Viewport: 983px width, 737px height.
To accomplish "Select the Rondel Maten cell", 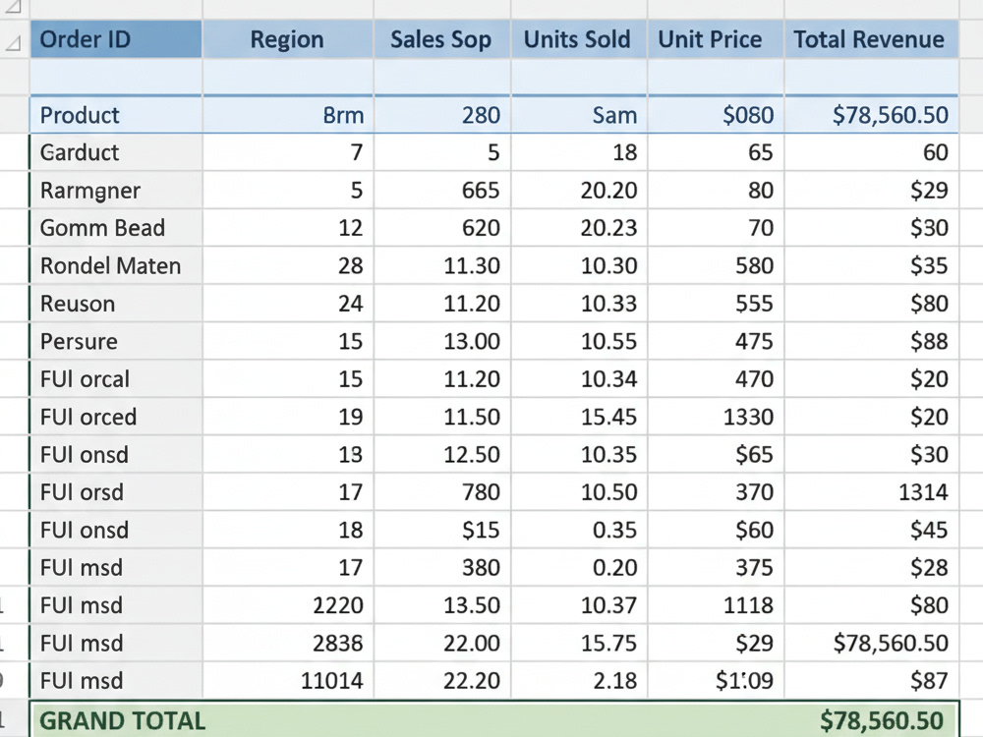I will (116, 265).
